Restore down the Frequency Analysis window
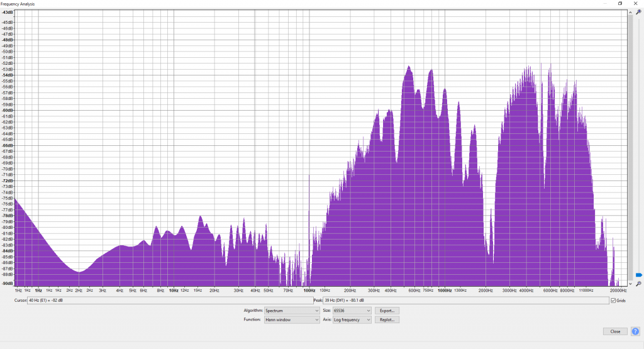The height and width of the screenshot is (349, 644). (x=620, y=3)
